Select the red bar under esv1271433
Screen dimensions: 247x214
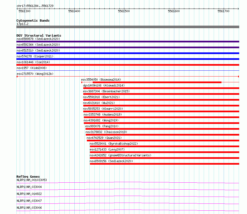165,152
